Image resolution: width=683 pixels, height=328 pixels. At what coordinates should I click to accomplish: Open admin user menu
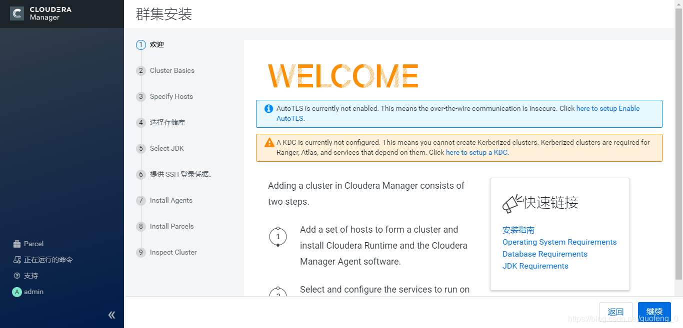[x=33, y=292]
